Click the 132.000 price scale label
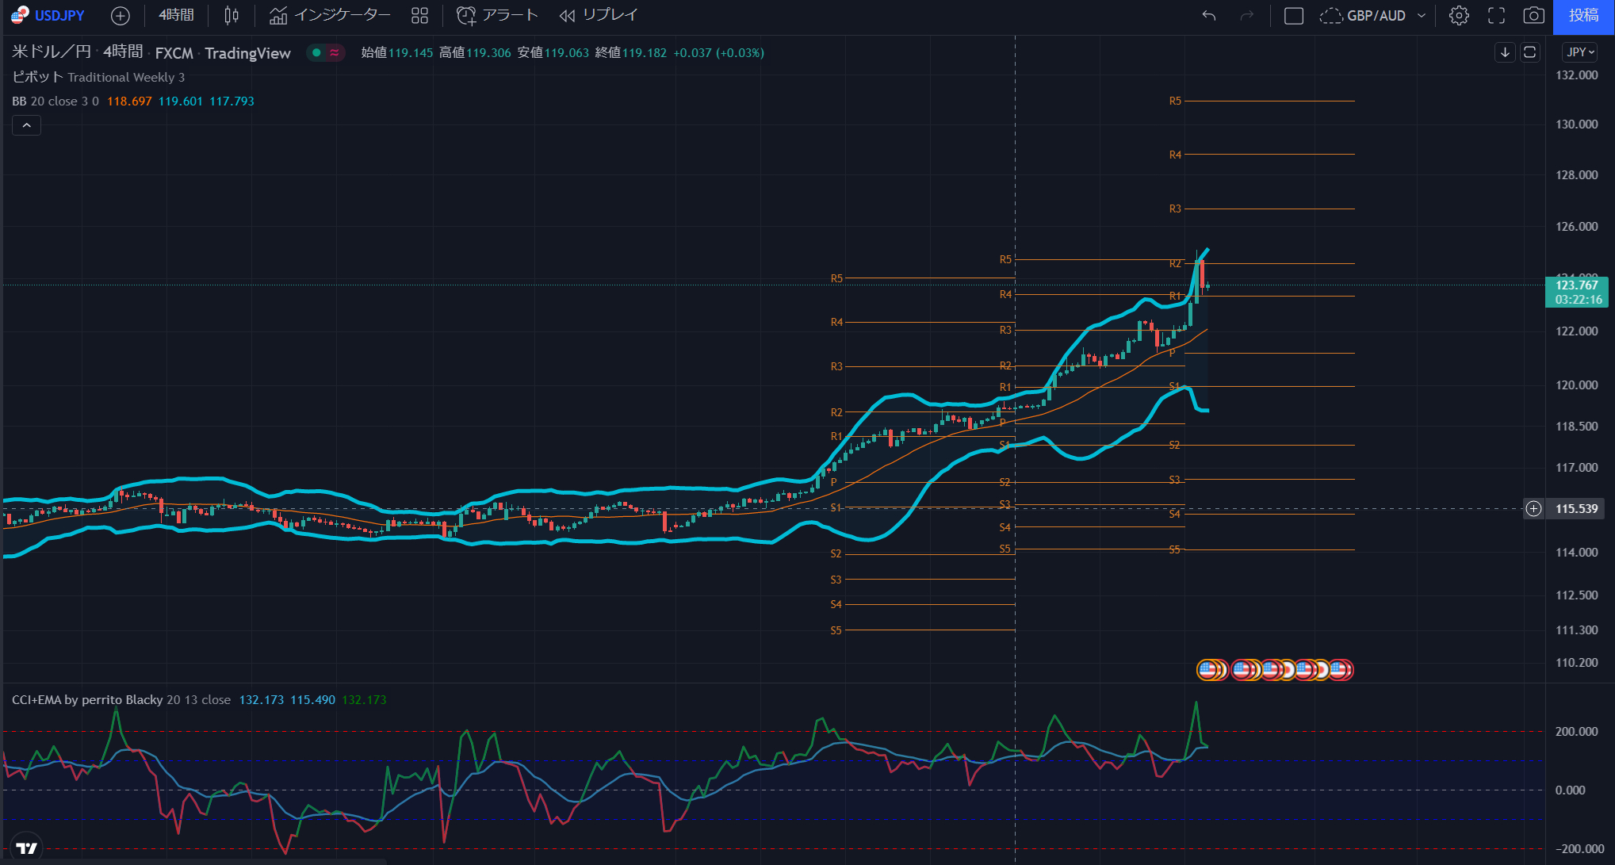Image resolution: width=1615 pixels, height=865 pixels. pos(1577,75)
